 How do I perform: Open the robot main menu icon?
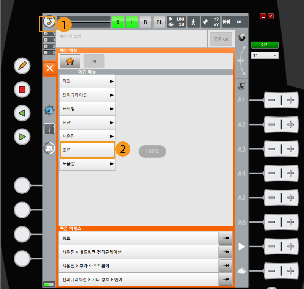[x=49, y=22]
